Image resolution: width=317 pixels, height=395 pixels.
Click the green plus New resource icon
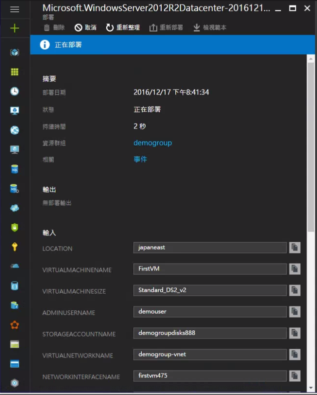click(x=15, y=28)
